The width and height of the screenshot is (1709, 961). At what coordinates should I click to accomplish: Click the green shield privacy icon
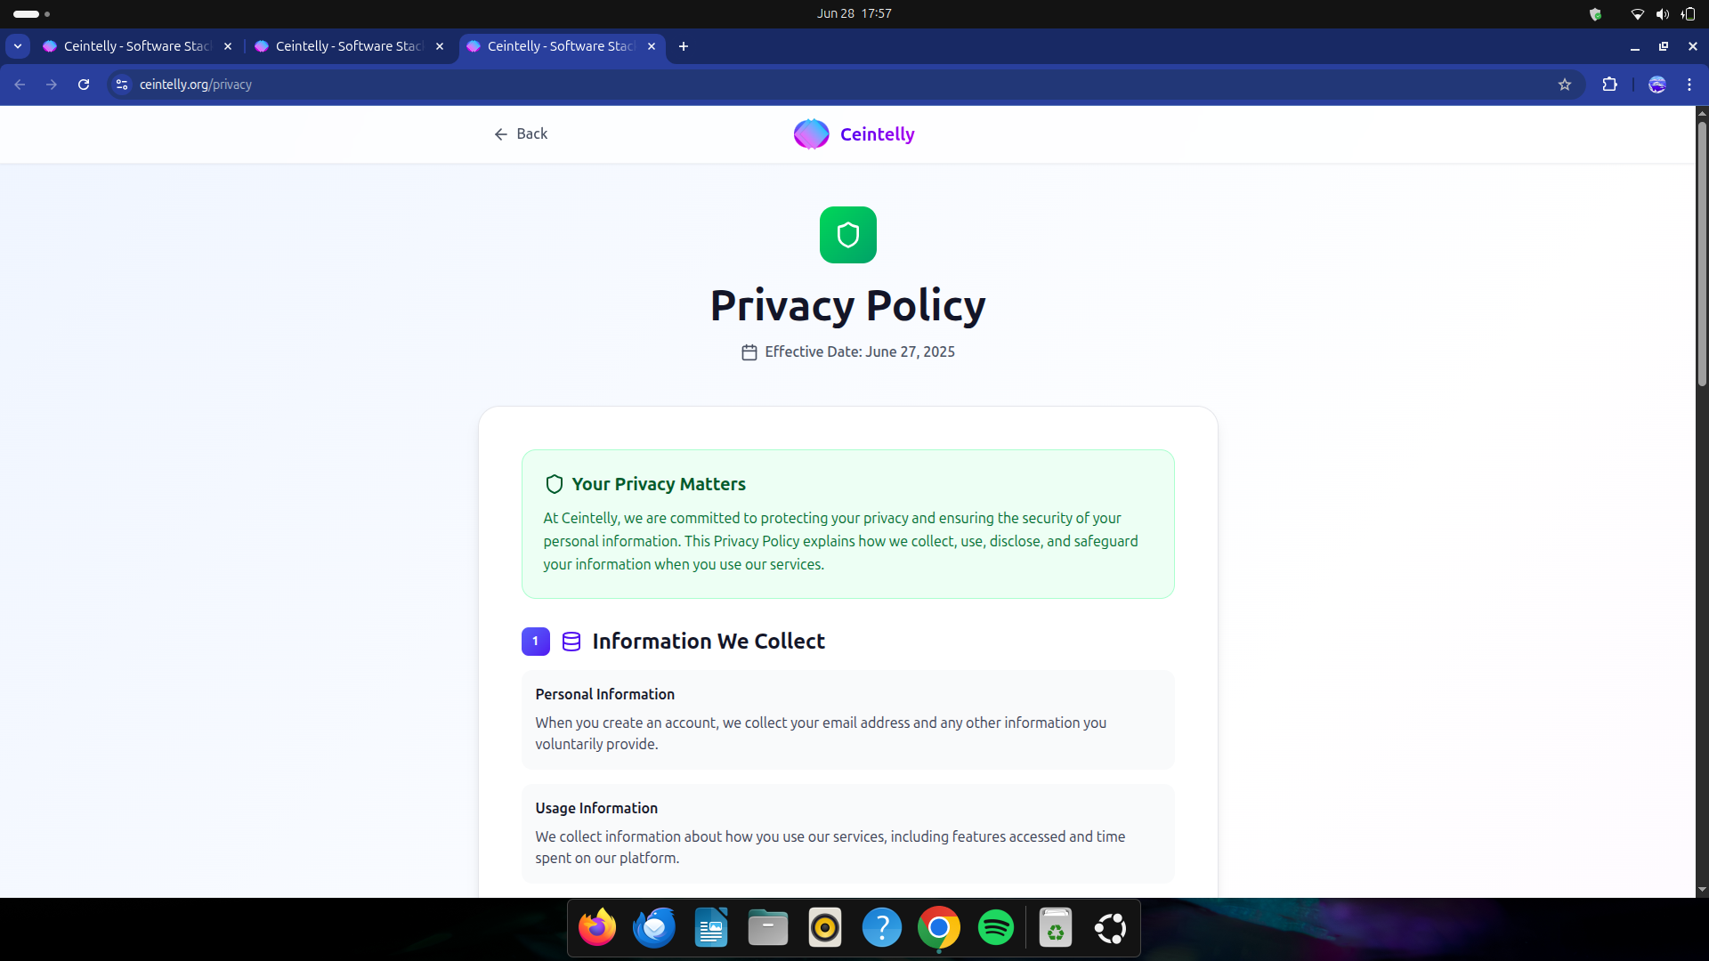pyautogui.click(x=847, y=235)
